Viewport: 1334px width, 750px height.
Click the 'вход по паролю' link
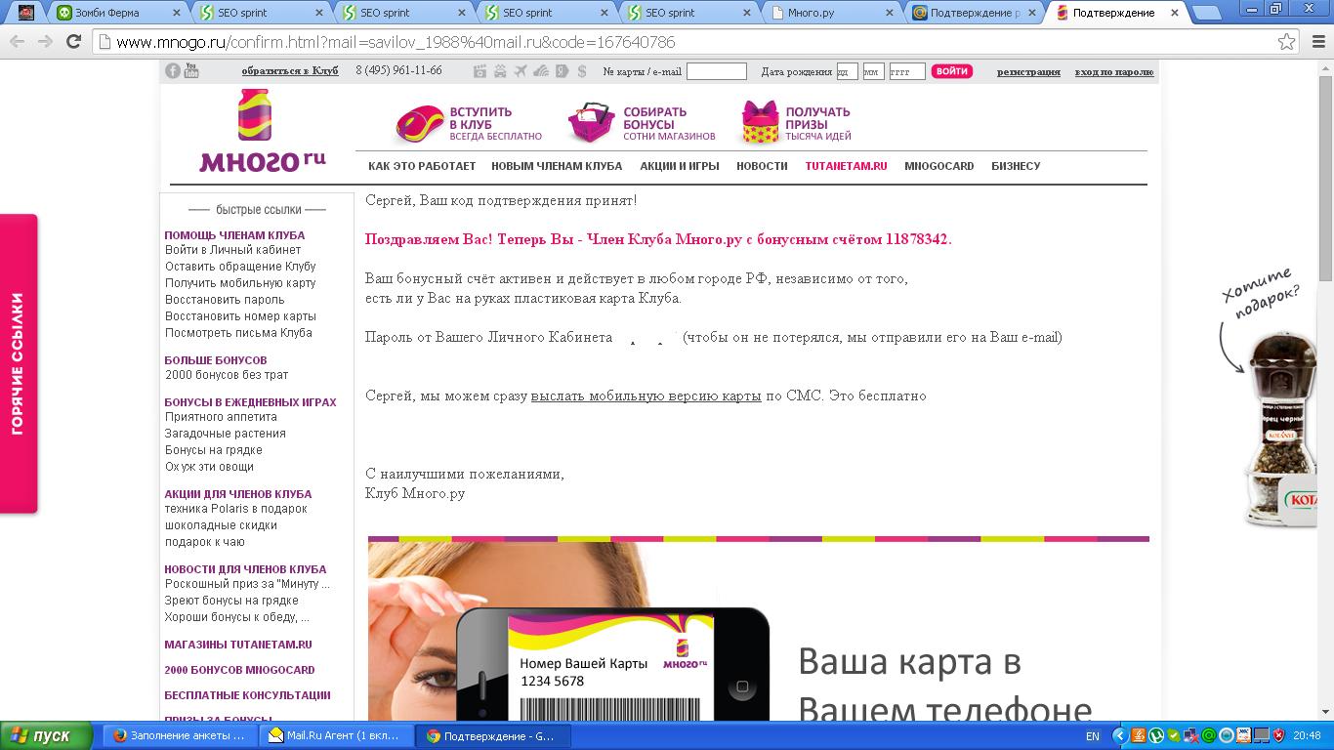1114,71
